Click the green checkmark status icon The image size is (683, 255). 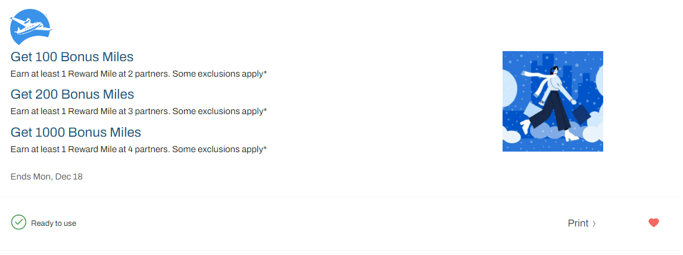18,222
